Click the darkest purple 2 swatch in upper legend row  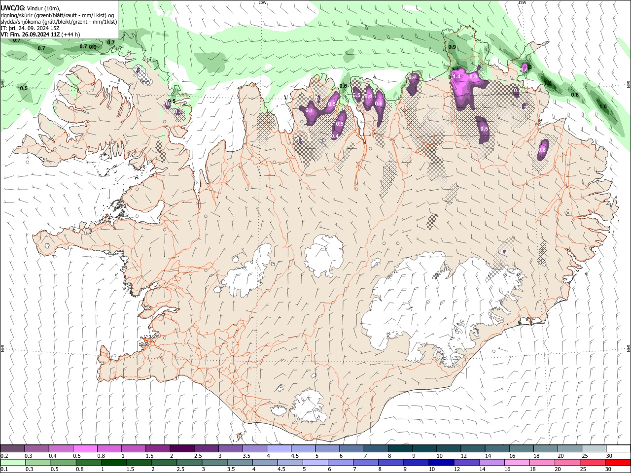(x=181, y=449)
